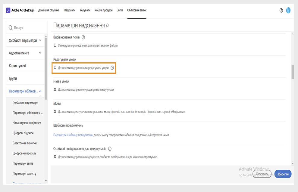Image resolution: width=298 pixels, height=192 pixels.
Task: Click help icon next to Вирівнювання полів
Action: [x=83, y=38]
